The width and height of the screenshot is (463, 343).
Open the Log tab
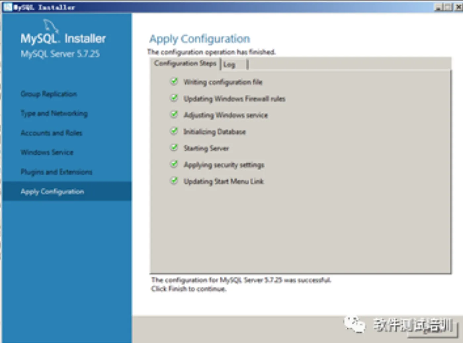[233, 64]
